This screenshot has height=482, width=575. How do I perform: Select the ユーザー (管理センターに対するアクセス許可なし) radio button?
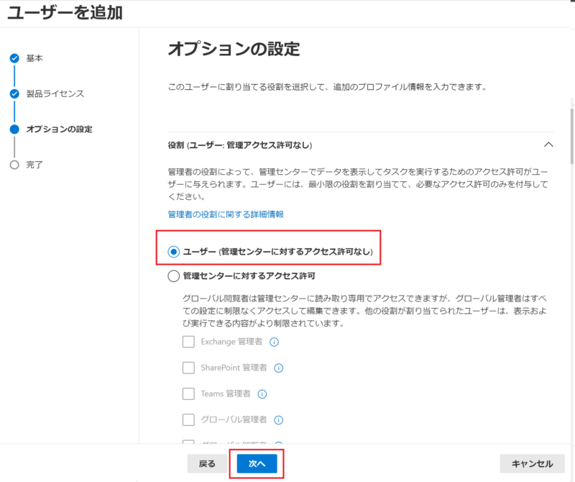point(173,251)
